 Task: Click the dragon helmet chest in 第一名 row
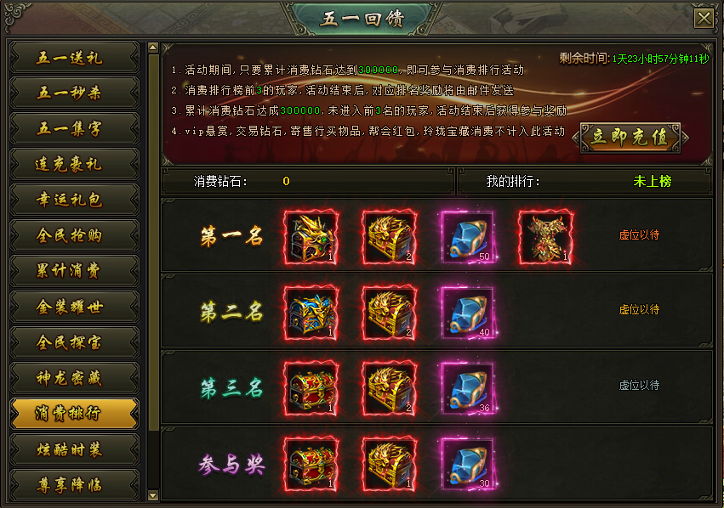click(311, 237)
